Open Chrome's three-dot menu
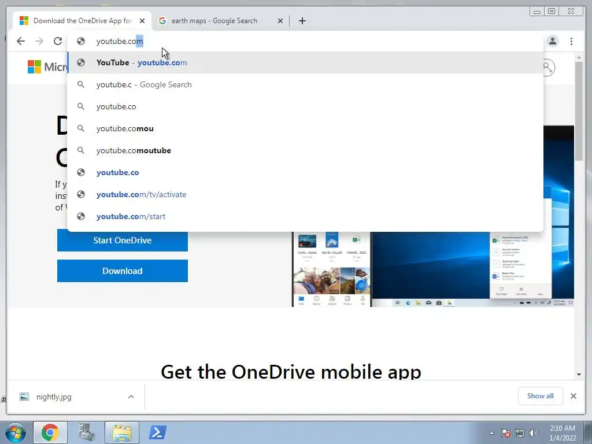 pyautogui.click(x=571, y=41)
